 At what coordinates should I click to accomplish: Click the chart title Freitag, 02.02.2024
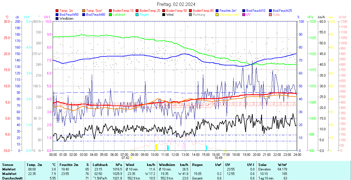tap(176, 4)
